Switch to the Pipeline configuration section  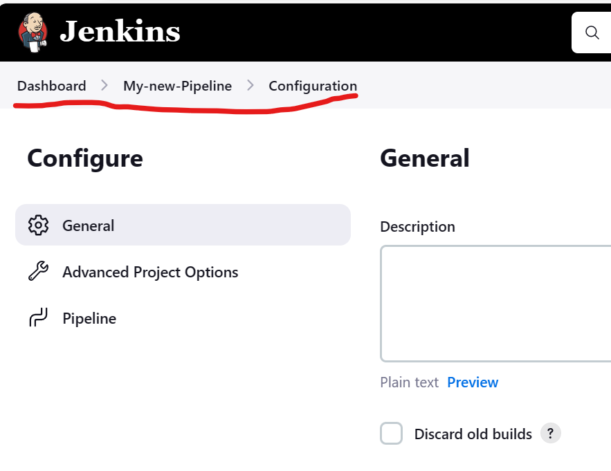tap(89, 318)
